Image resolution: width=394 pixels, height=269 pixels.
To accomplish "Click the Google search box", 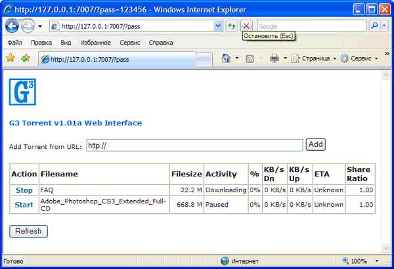I will (311, 26).
